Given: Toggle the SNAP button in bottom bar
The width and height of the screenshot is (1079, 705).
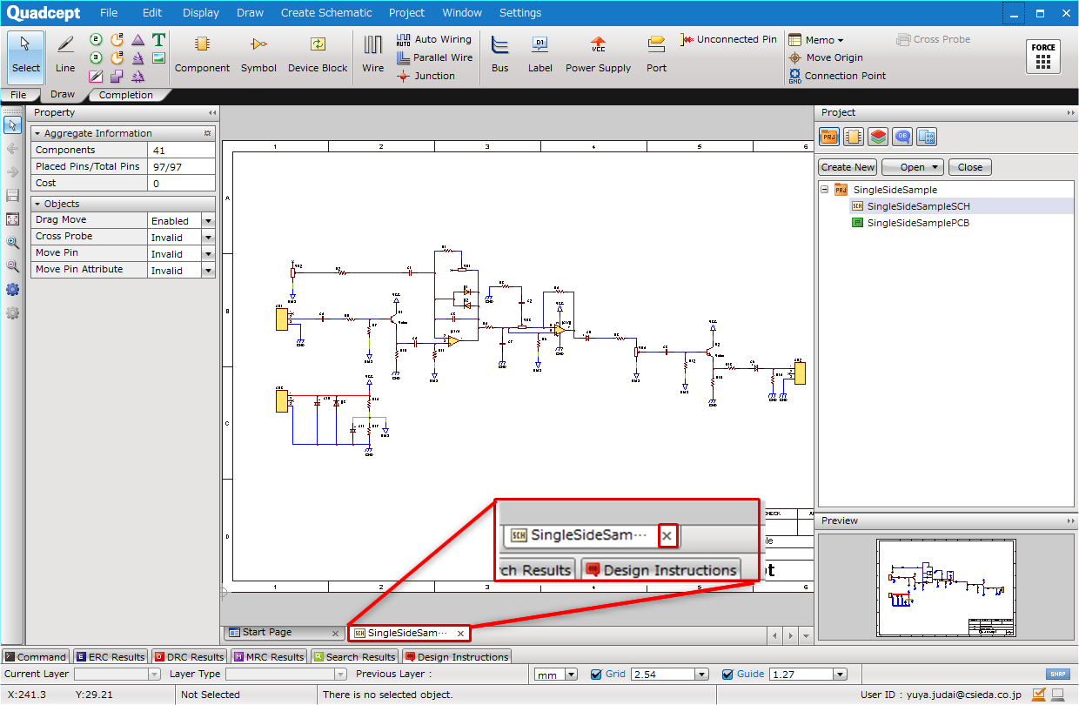Looking at the screenshot, I should [1057, 674].
